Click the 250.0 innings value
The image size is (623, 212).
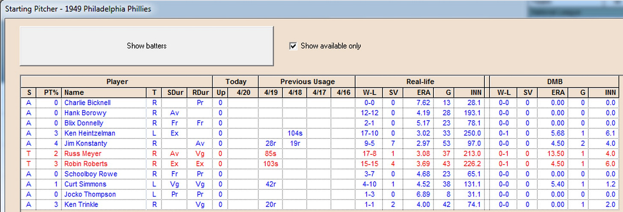click(x=473, y=133)
